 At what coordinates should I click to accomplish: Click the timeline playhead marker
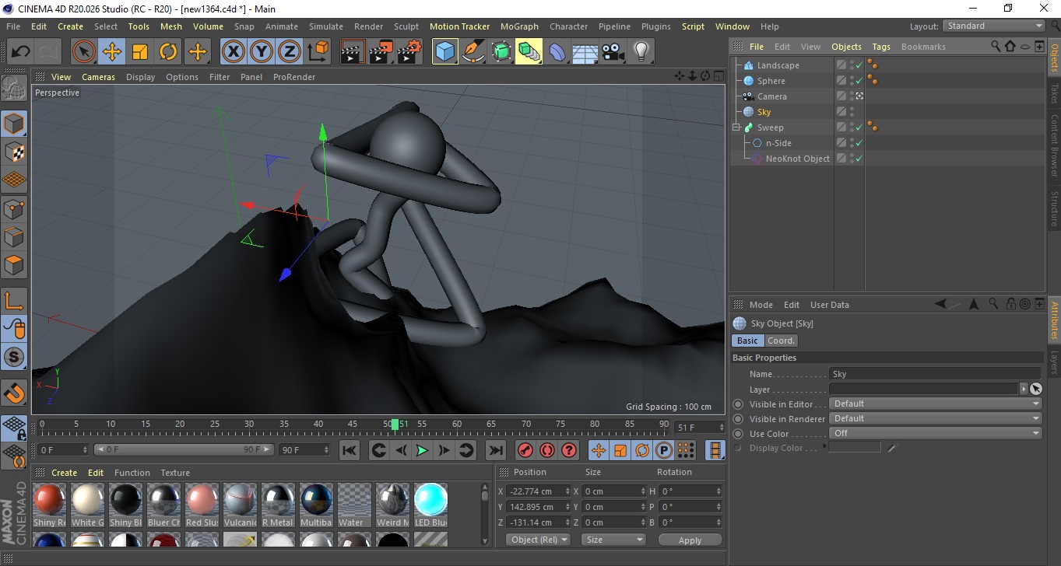395,424
